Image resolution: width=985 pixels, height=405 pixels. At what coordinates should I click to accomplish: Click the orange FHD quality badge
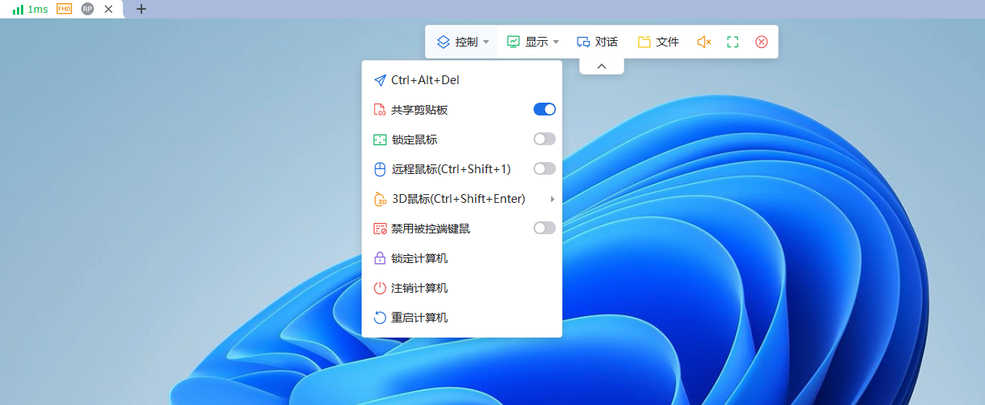pyautogui.click(x=64, y=9)
